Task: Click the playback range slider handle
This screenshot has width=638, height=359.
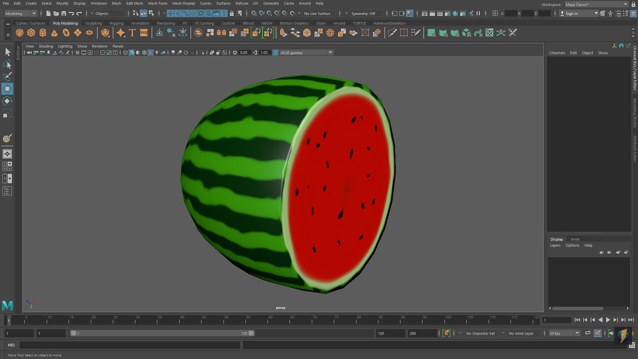Action: tap(162, 333)
